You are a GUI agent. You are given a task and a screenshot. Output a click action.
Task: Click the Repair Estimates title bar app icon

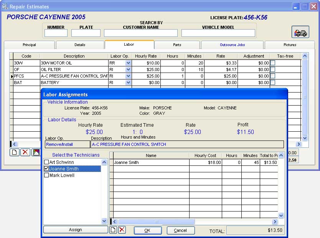point(5,6)
